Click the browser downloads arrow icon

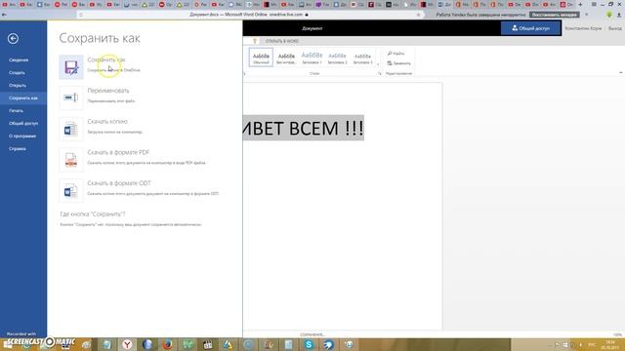tap(619, 15)
